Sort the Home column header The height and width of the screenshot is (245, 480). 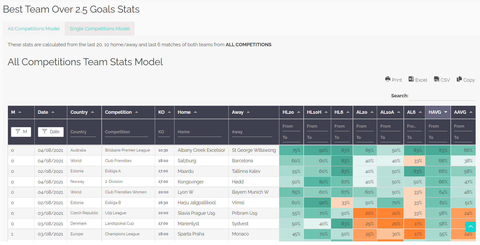pos(195,112)
